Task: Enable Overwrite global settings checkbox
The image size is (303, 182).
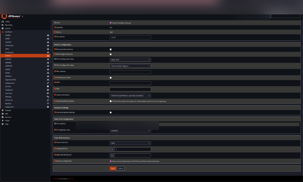Action: (111, 113)
